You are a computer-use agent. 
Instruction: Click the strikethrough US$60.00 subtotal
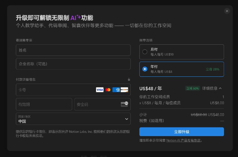click(199, 115)
